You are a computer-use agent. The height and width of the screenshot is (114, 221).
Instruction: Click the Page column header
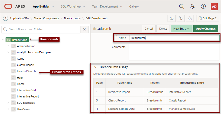point(99,83)
